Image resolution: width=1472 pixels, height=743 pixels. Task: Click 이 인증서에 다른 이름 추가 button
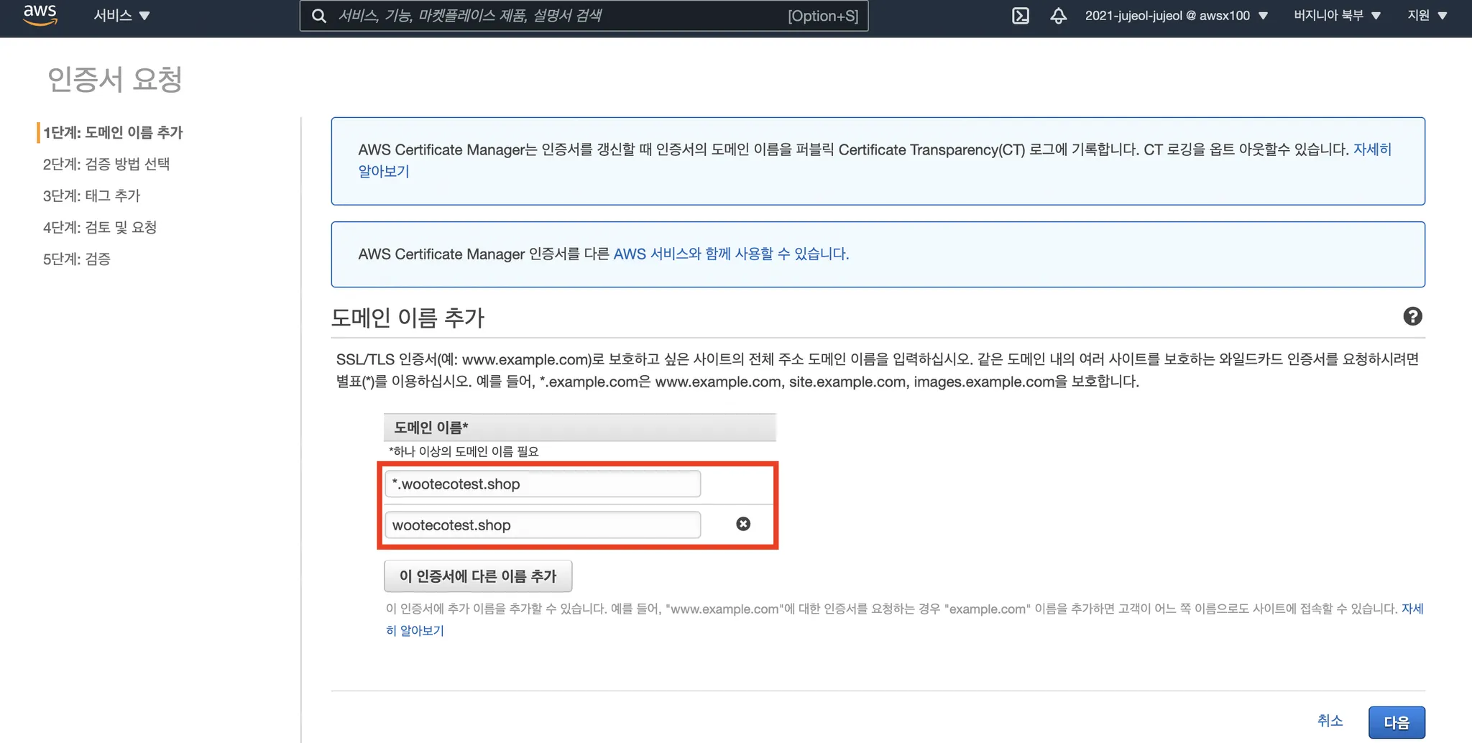coord(478,576)
